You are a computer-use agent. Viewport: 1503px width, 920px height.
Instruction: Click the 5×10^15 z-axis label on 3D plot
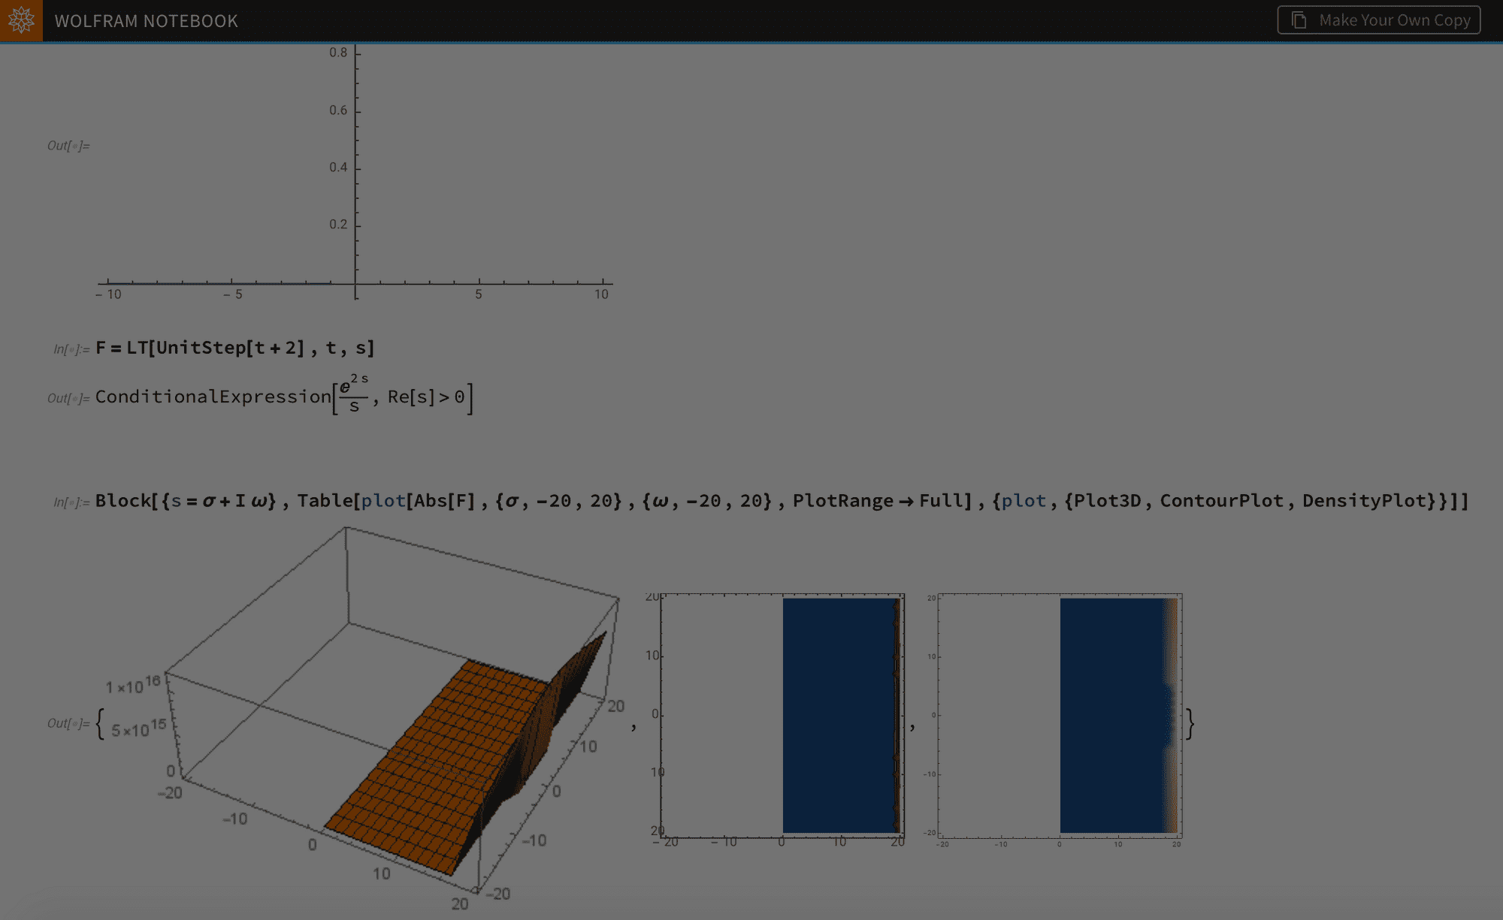click(139, 728)
